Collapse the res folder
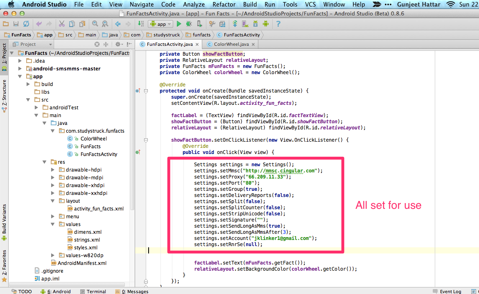 tap(45, 162)
